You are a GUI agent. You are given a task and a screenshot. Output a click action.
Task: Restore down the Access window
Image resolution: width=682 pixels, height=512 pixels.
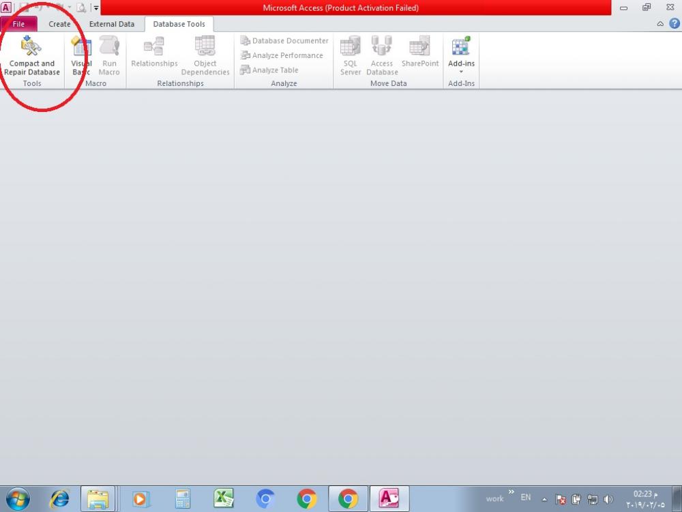(x=647, y=8)
